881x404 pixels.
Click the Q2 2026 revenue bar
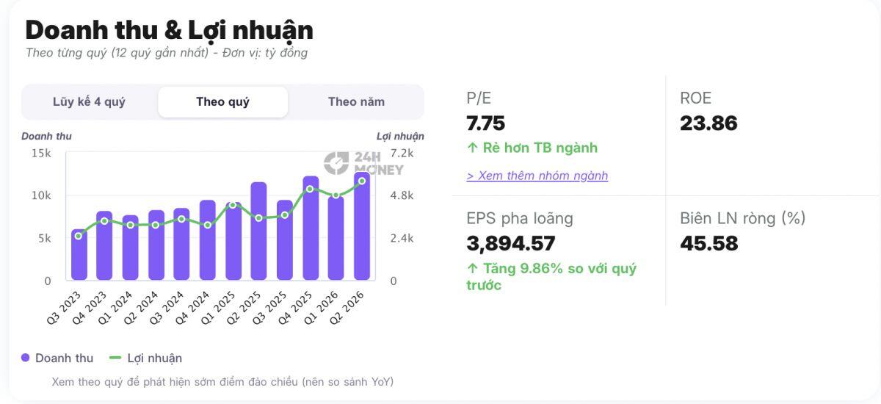click(361, 226)
